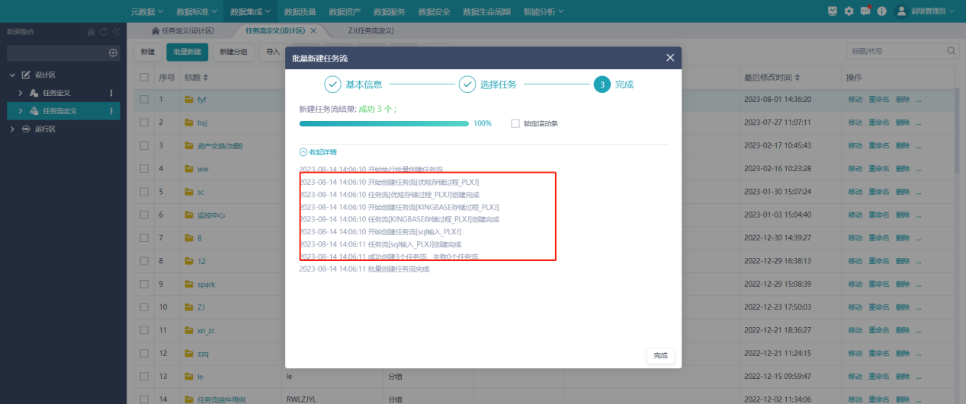The height and width of the screenshot is (404, 966).
Task: Open settings via the gear icon
Action: click(849, 11)
